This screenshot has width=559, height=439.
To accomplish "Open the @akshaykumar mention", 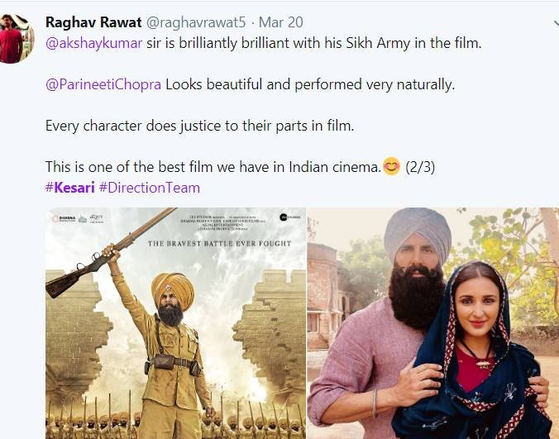I will pos(94,44).
